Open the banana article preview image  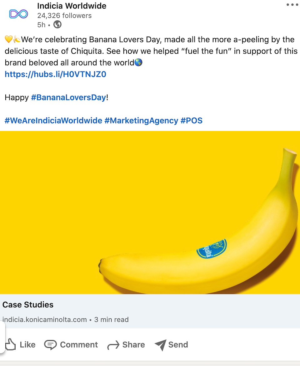(x=150, y=212)
